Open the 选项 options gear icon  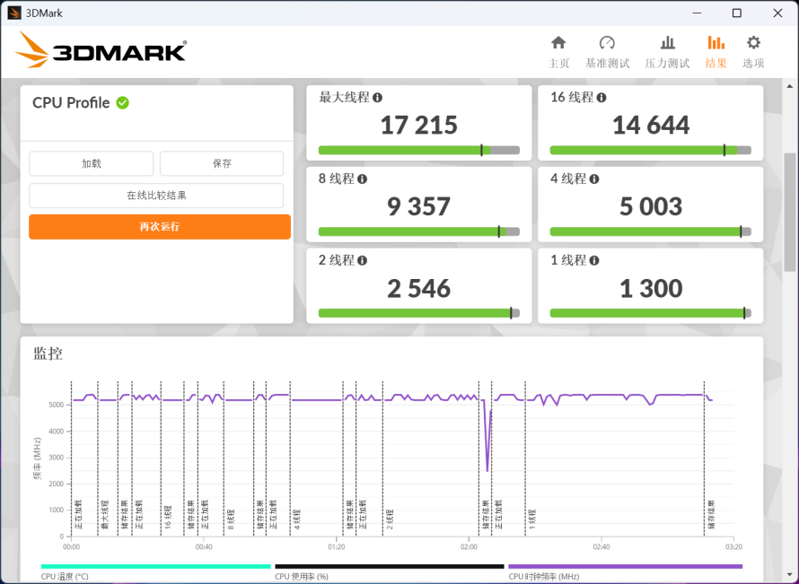click(753, 43)
